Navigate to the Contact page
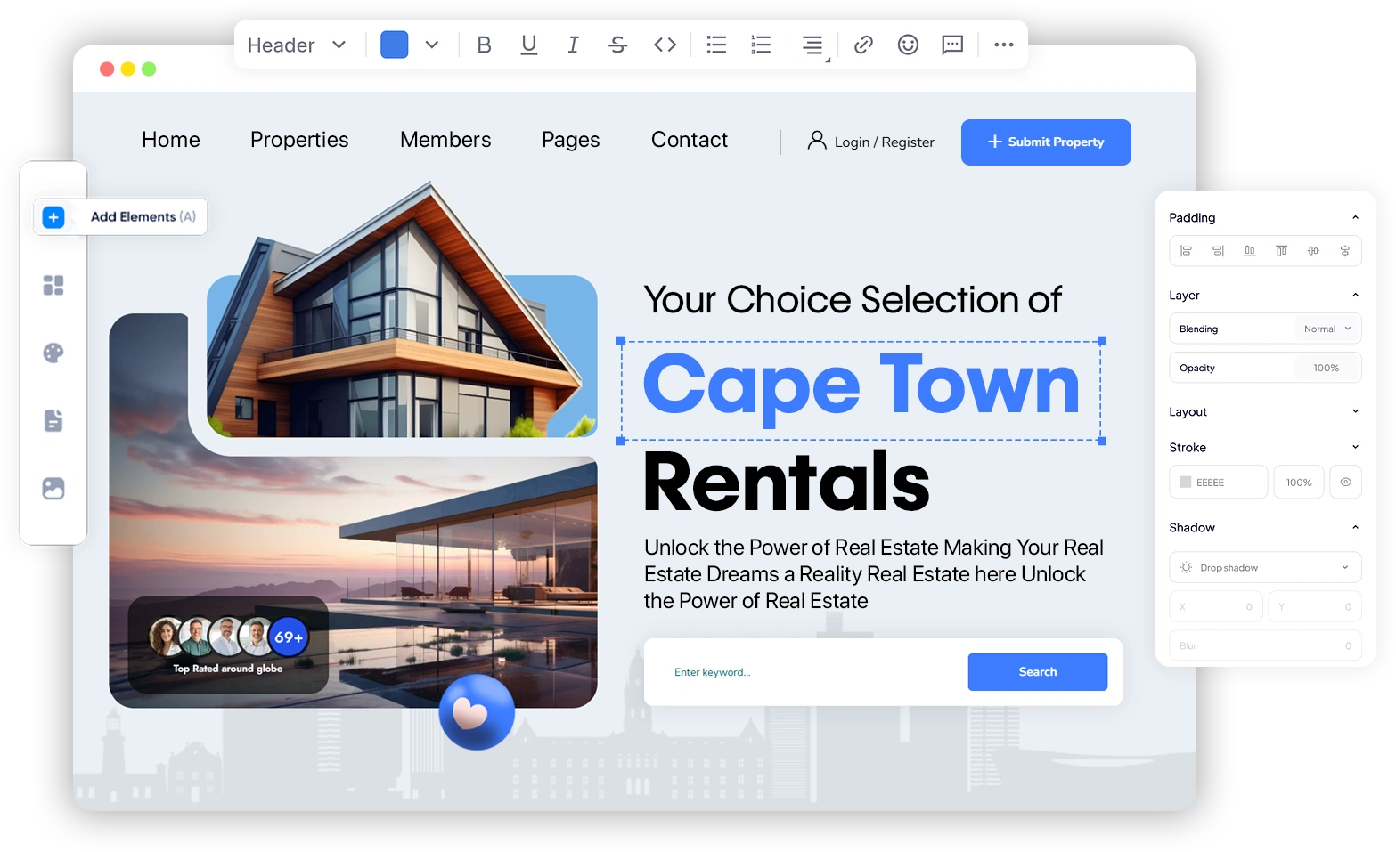This screenshot has height=852, width=1396. [689, 140]
